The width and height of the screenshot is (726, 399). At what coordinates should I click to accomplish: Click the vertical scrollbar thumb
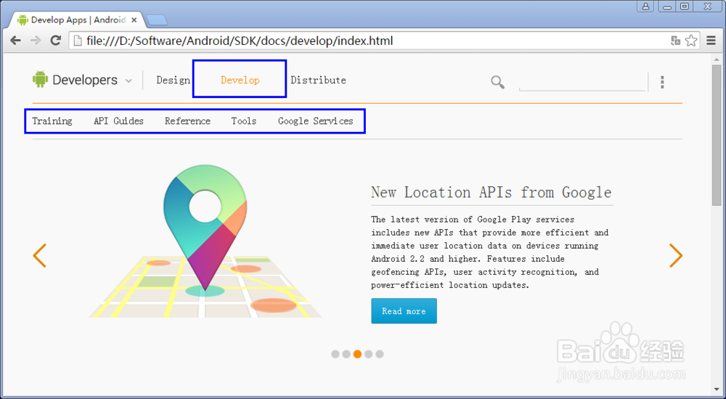(717, 135)
